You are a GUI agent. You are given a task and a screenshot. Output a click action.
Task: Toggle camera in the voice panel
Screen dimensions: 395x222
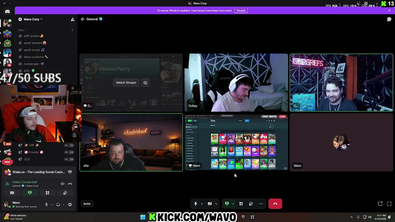pos(12,193)
